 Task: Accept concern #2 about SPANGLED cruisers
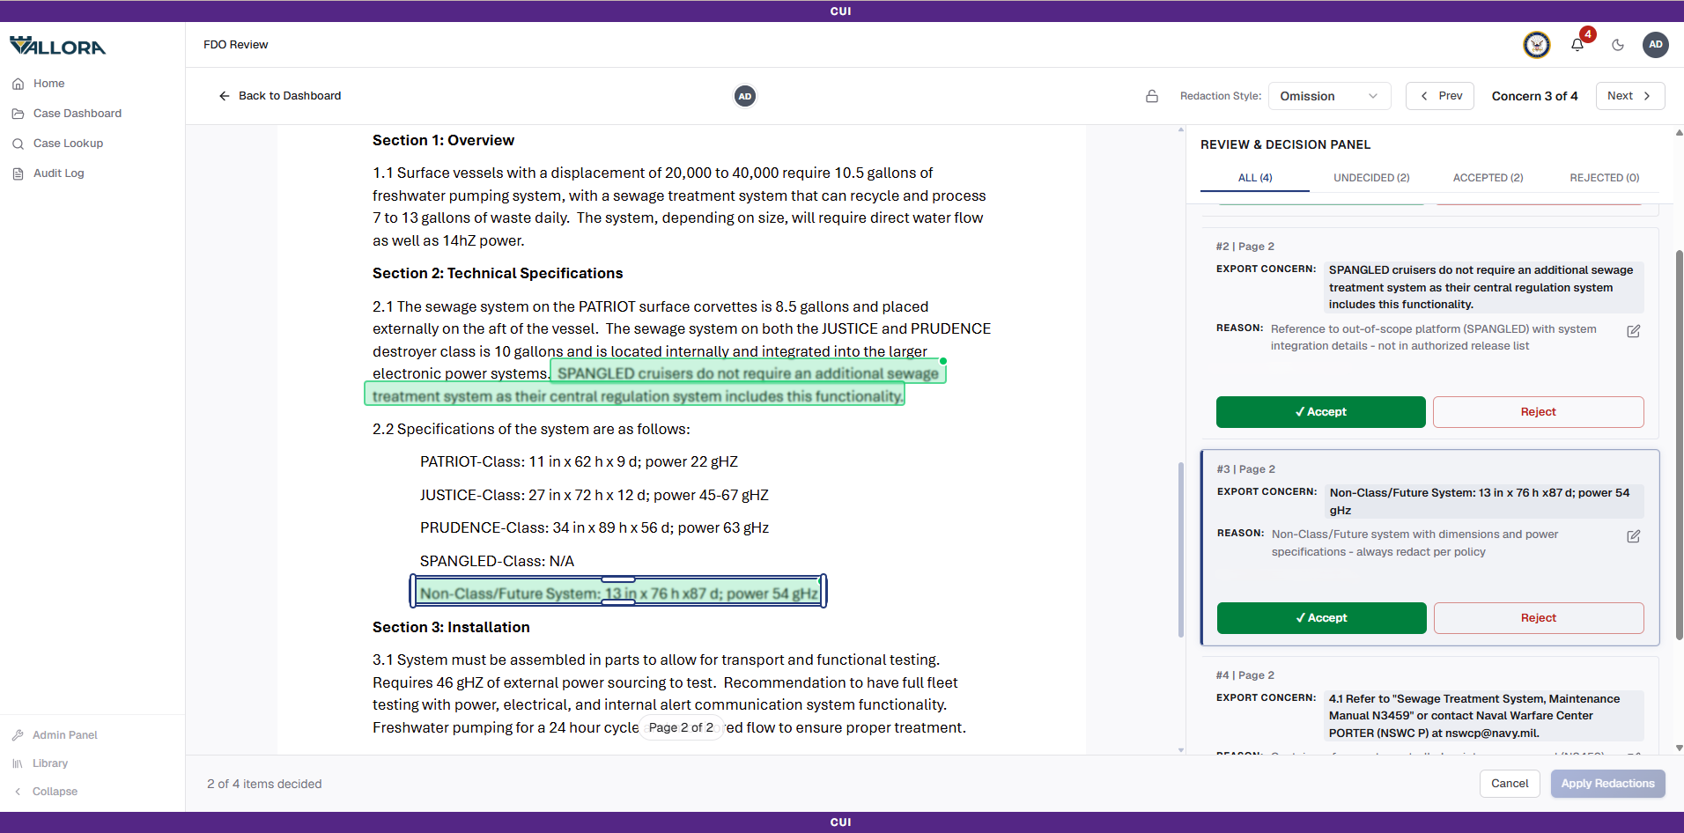click(x=1320, y=412)
